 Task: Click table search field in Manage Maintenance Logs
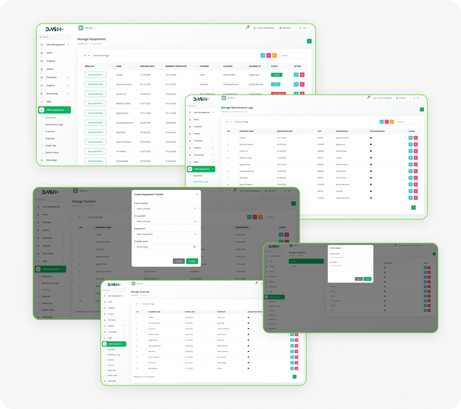point(408,122)
